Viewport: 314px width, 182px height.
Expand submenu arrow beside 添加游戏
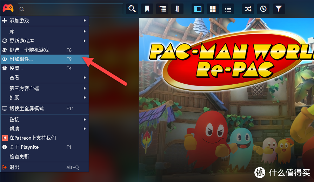coord(85,21)
